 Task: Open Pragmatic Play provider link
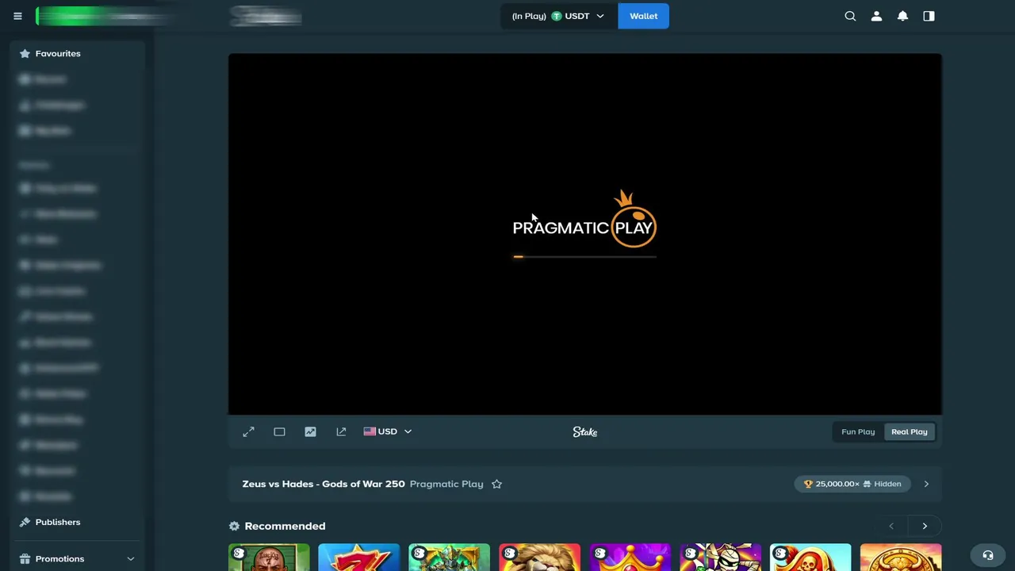click(446, 484)
